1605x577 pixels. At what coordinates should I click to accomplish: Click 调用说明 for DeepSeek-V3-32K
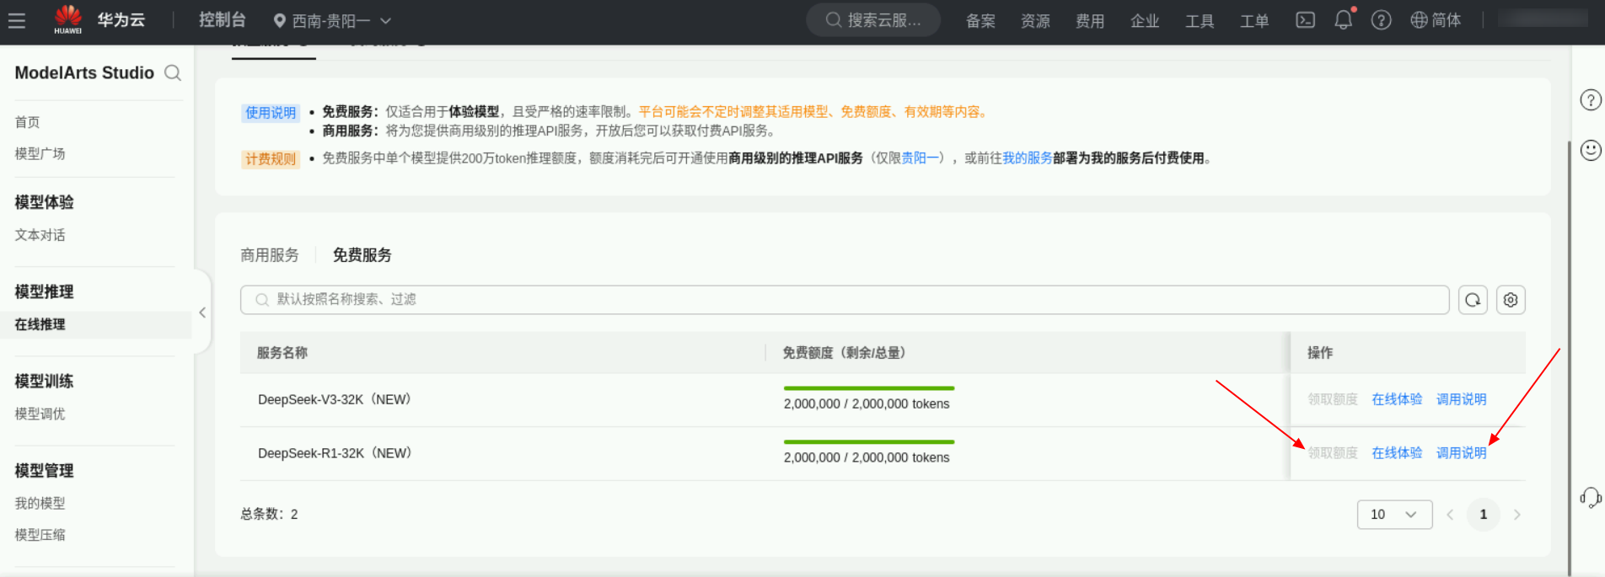point(1462,399)
